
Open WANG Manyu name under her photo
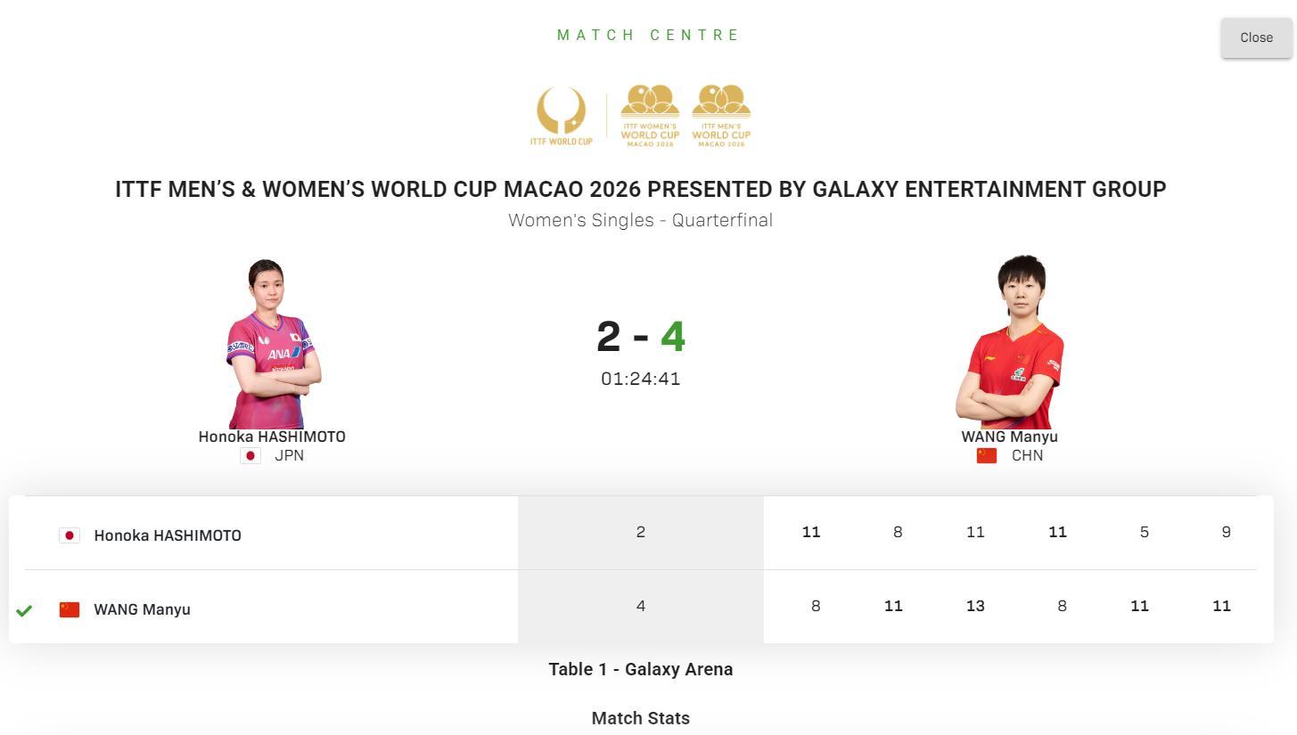pos(1009,437)
